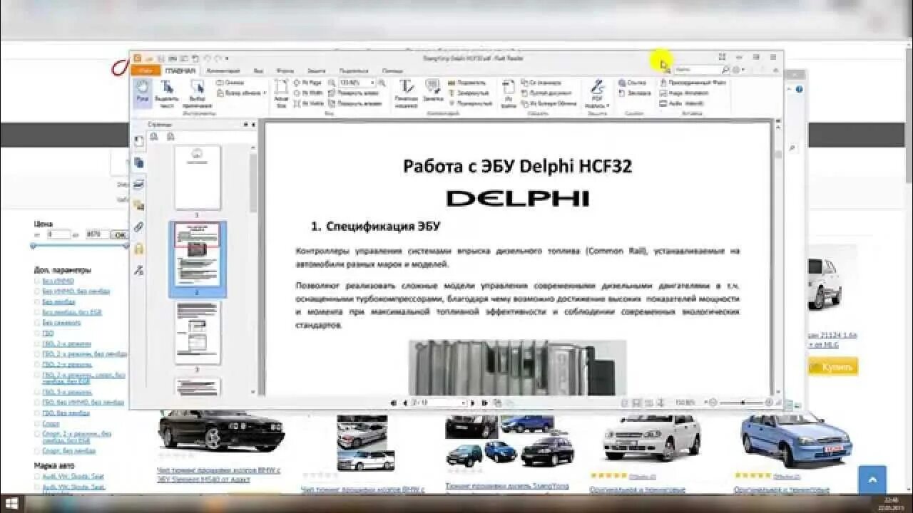Rotate view right (Повернуть вправо)
The width and height of the screenshot is (913, 513).
point(355,103)
